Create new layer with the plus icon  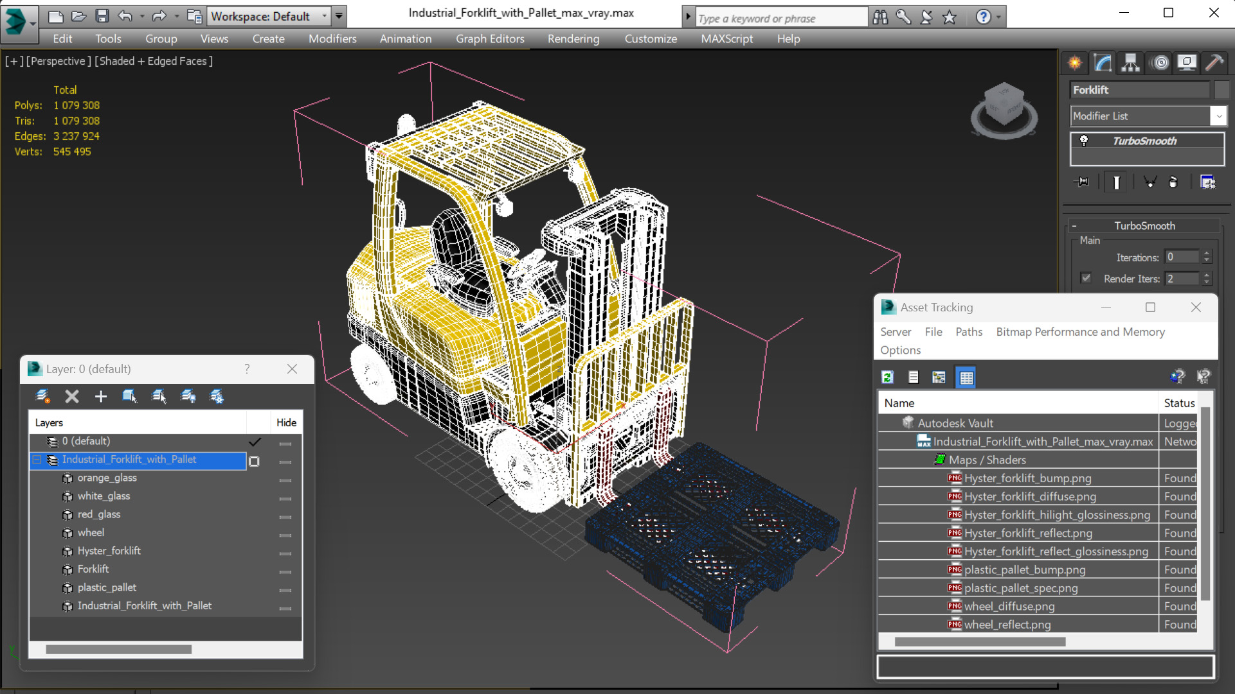101,397
